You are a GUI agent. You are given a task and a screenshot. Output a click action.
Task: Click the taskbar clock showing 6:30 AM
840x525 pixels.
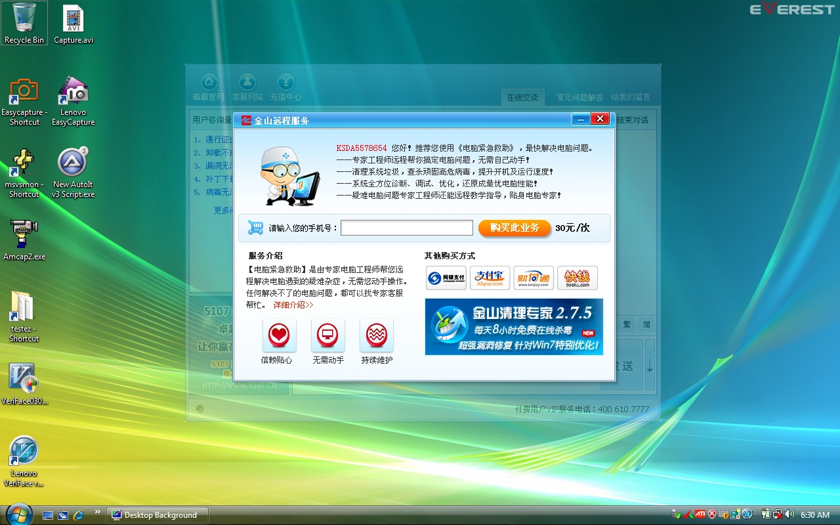click(x=815, y=515)
